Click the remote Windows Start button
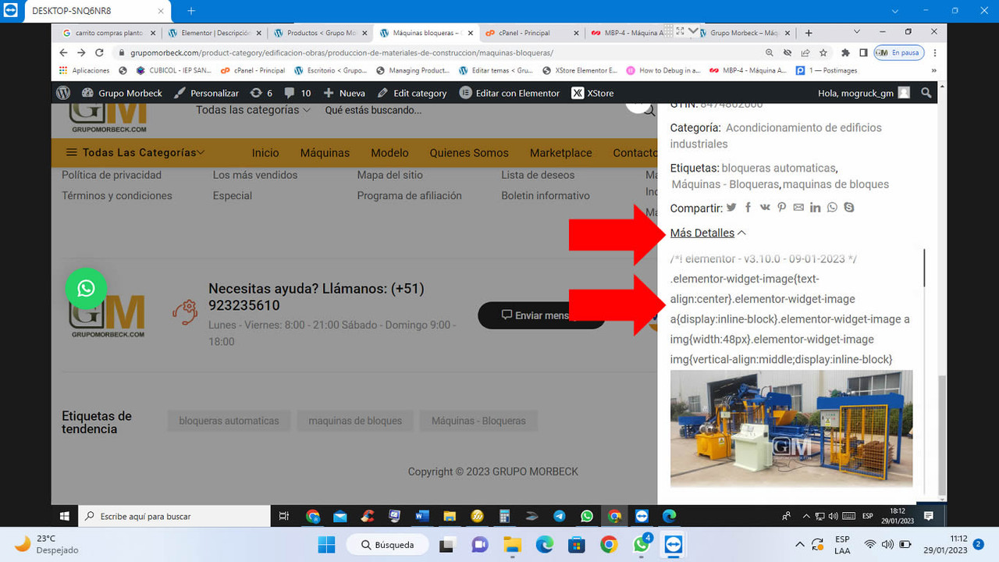The width and height of the screenshot is (999, 562). [64, 516]
